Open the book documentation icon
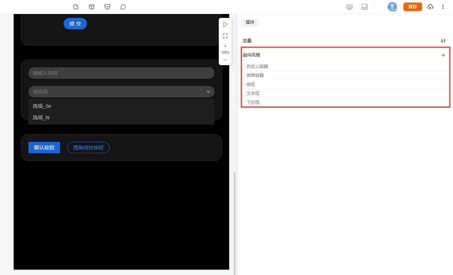The height and width of the screenshot is (275, 453). tap(365, 7)
